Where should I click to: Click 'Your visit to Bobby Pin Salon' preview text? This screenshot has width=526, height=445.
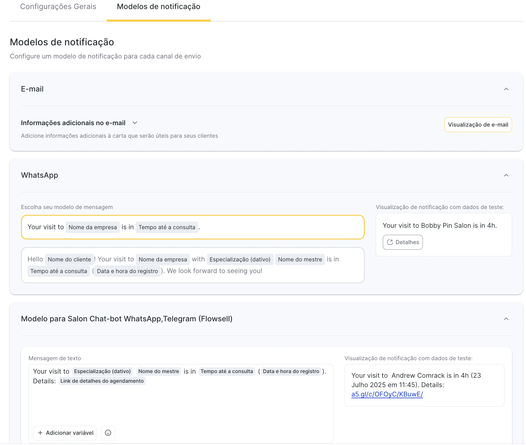coord(440,225)
